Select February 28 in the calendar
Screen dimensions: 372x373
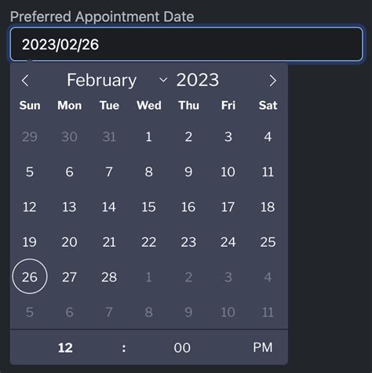click(x=109, y=277)
